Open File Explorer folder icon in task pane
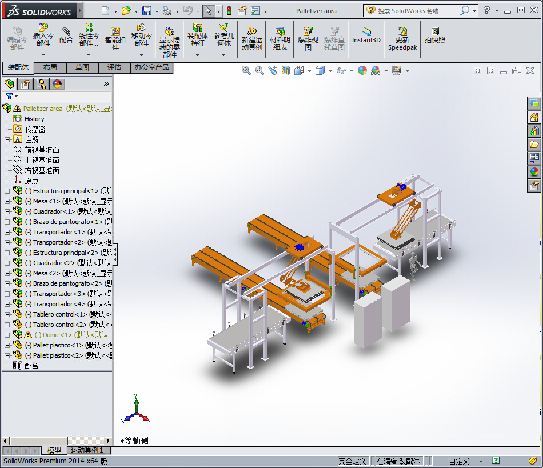This screenshot has height=468, width=543. pyautogui.click(x=534, y=145)
